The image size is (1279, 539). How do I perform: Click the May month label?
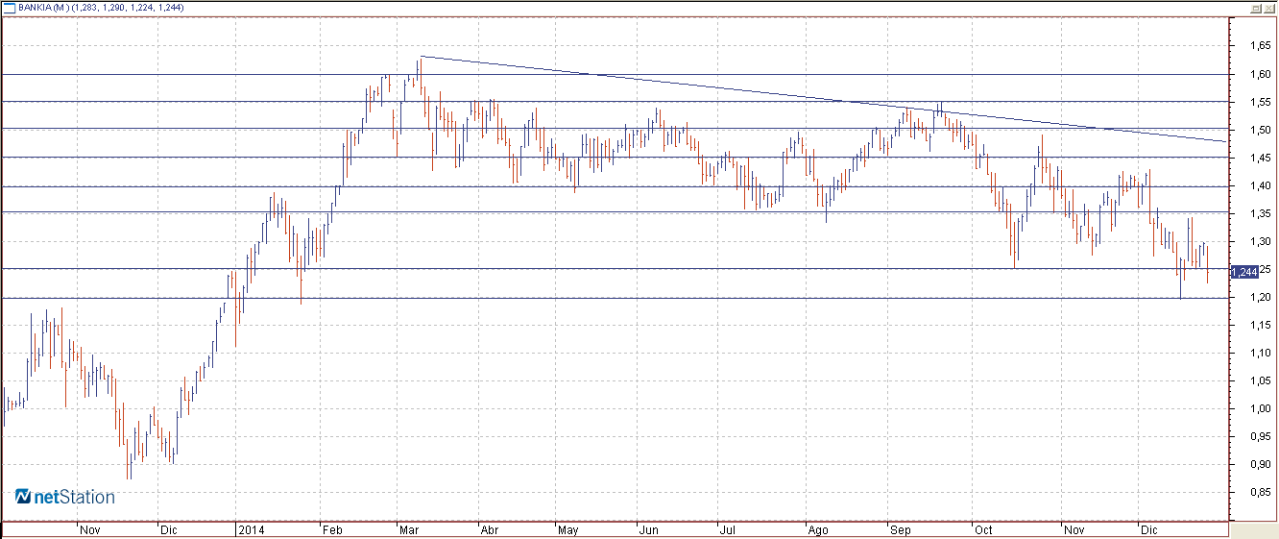(567, 529)
